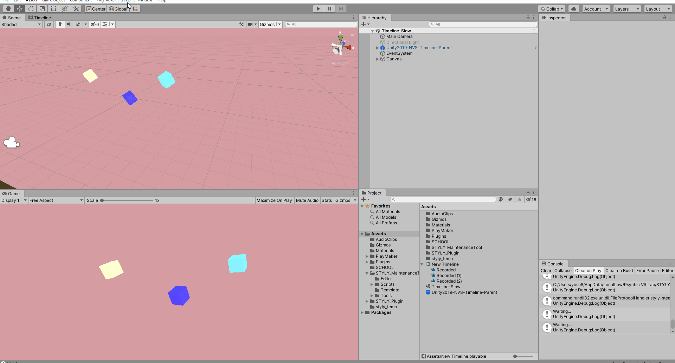Open the Collab menu button
Screen dimensions: 675x363
pos(552,9)
